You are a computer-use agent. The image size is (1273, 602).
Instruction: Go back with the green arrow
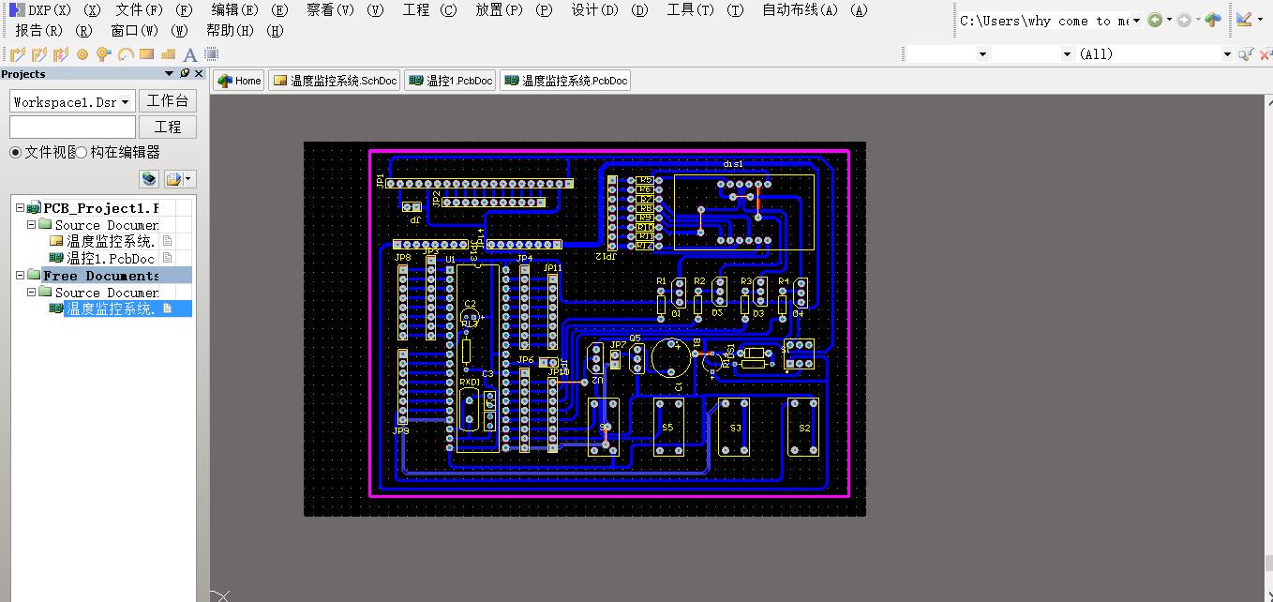tap(1155, 20)
